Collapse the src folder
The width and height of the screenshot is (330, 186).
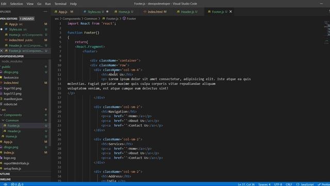[x=4, y=110]
